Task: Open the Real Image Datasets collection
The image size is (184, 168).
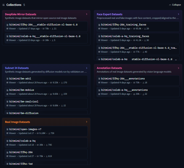Action: click(x=17, y=122)
